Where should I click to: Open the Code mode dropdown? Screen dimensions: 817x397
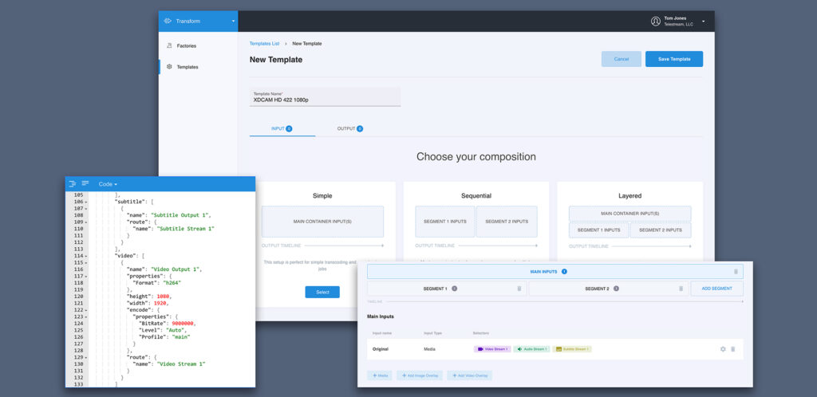coord(108,184)
